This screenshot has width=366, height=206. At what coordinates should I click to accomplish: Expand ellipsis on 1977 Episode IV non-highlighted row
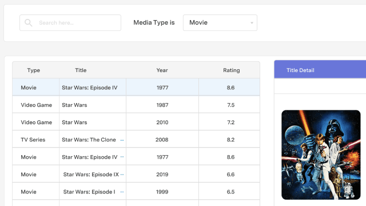122,157
